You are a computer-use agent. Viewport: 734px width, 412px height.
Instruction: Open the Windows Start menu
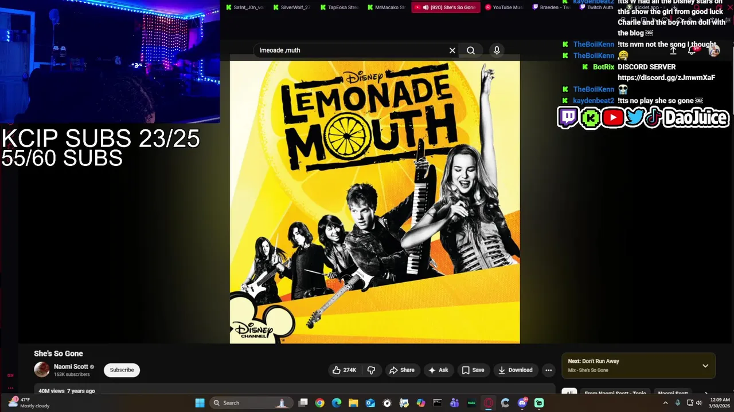coord(200,403)
